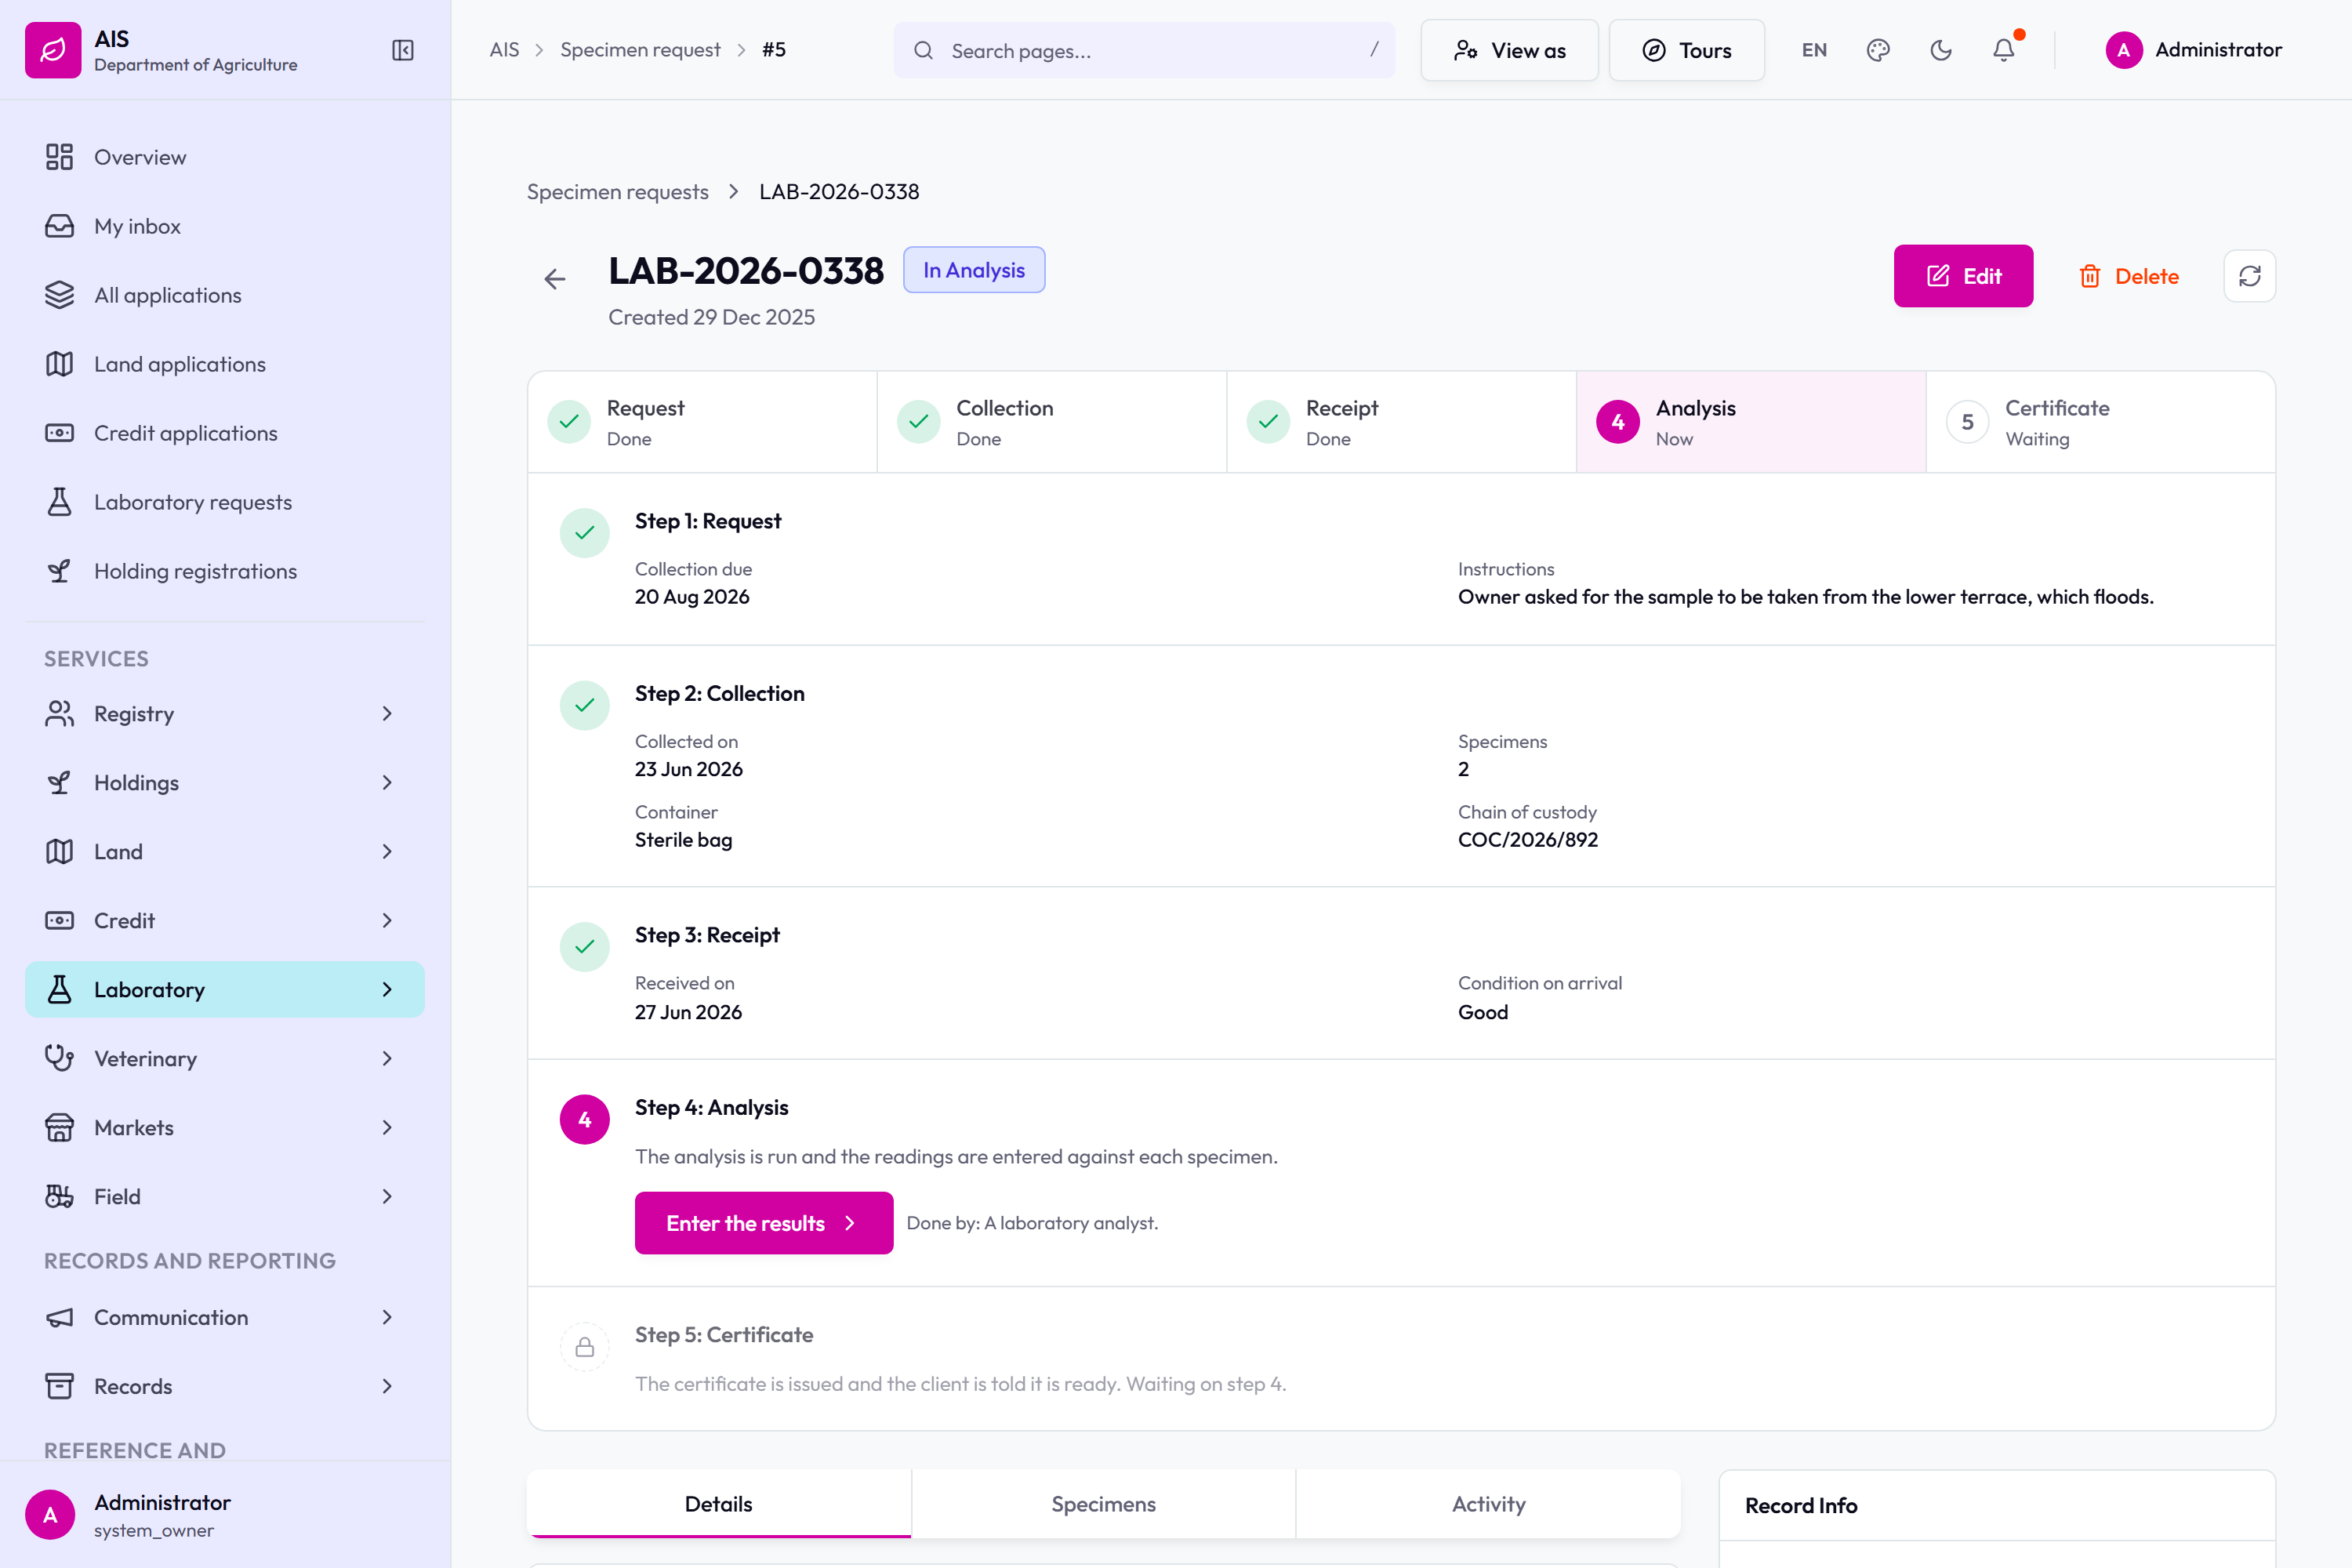Switch language with the EN button

[x=1814, y=50]
